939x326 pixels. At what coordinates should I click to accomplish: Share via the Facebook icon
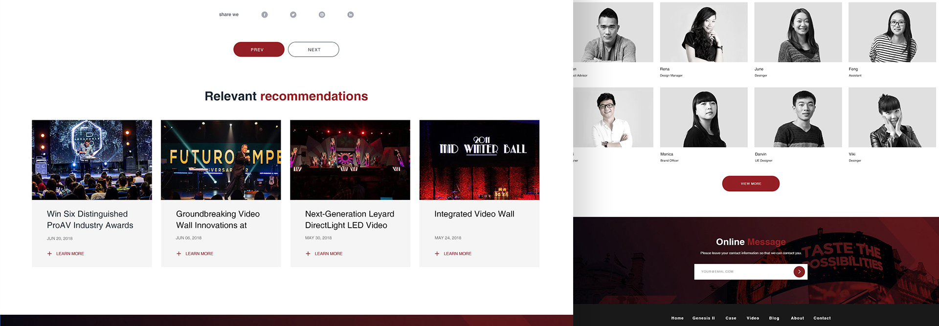pos(265,15)
